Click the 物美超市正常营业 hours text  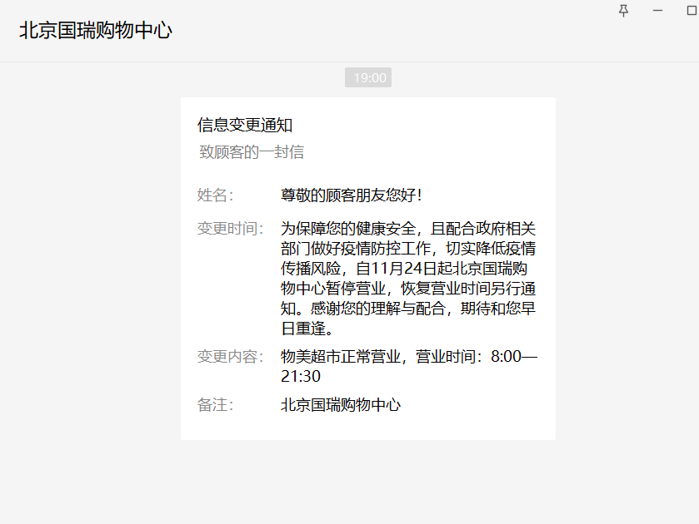(x=409, y=366)
